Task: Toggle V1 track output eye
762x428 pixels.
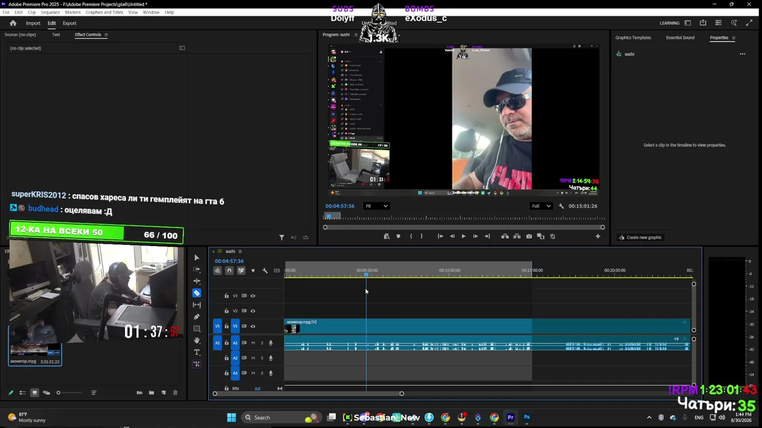Action: pyautogui.click(x=252, y=326)
